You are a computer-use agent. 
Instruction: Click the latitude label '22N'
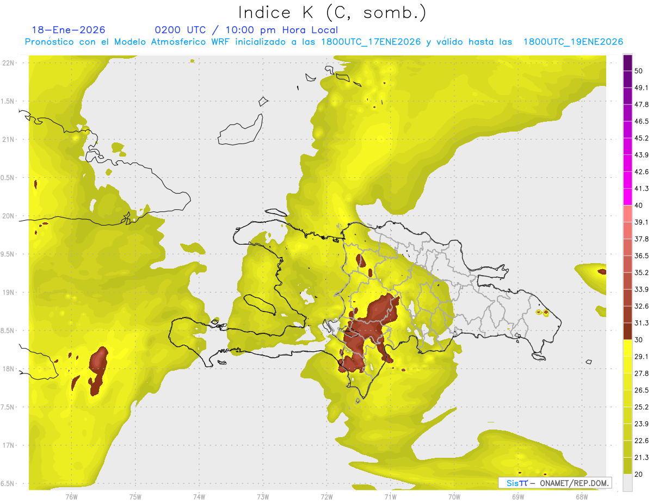click(9, 63)
